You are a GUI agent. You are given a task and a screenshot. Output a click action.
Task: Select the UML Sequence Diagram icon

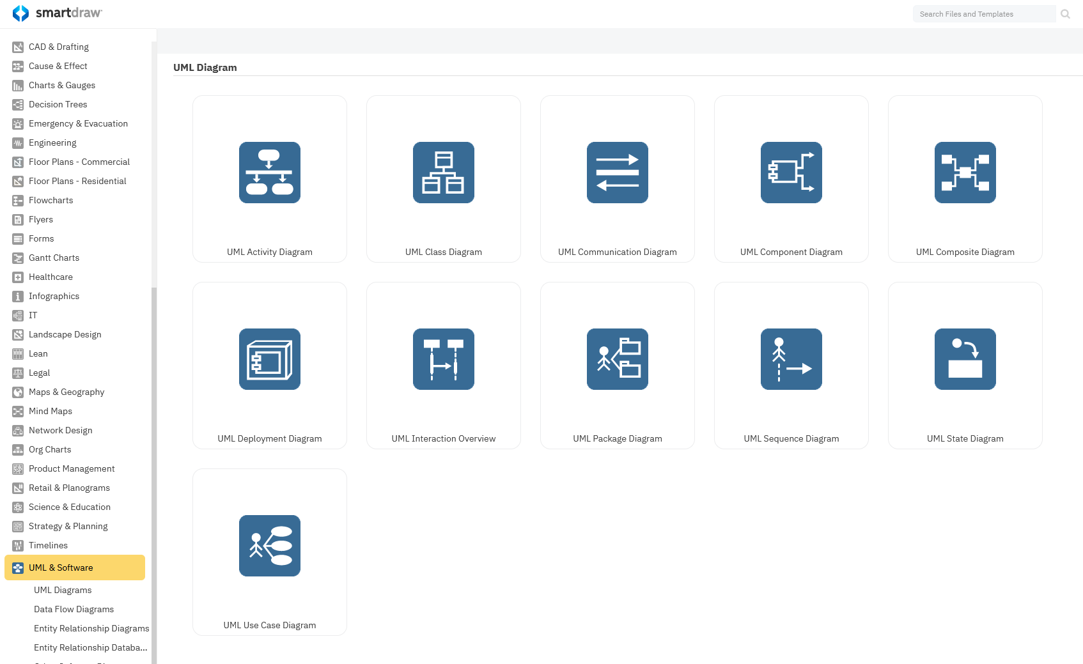click(791, 359)
